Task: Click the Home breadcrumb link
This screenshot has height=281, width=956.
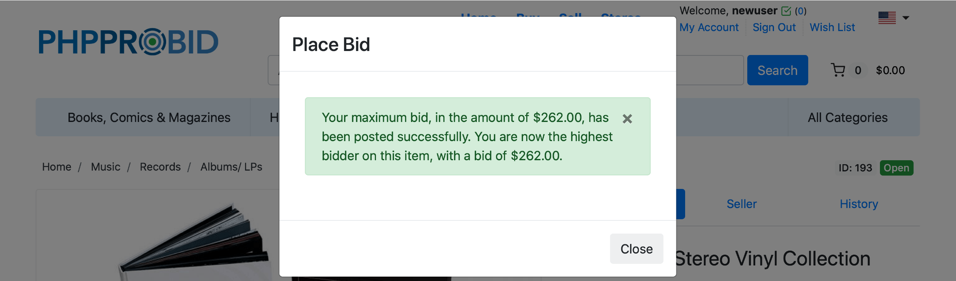Action: click(x=57, y=167)
